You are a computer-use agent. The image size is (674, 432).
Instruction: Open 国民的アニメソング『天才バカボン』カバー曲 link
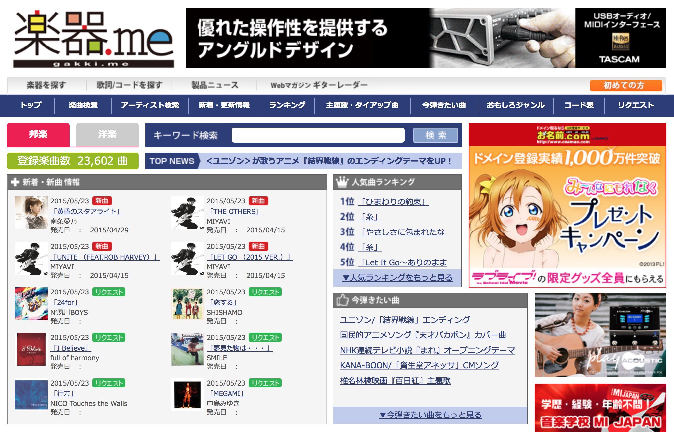(x=423, y=335)
